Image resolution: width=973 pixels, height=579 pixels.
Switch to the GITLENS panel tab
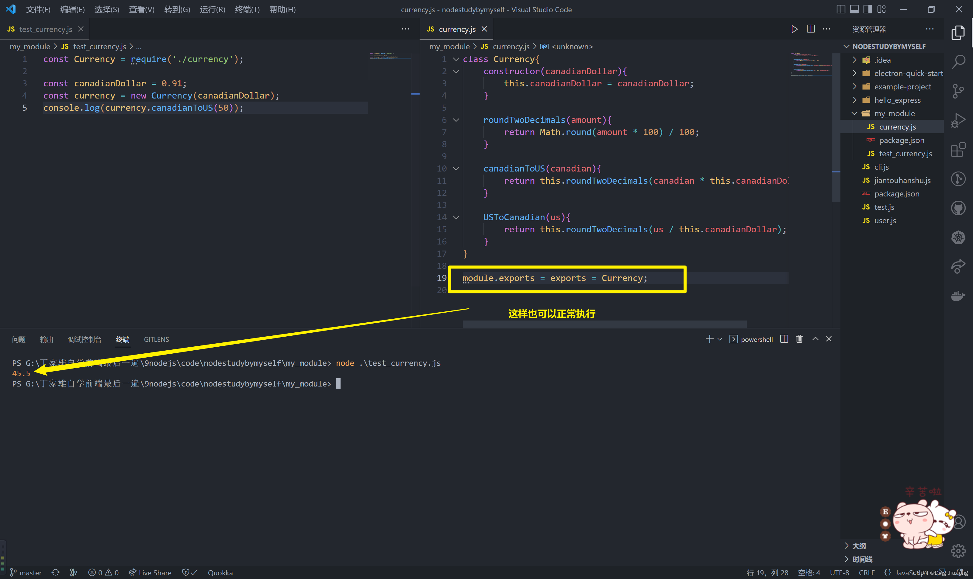coord(156,339)
